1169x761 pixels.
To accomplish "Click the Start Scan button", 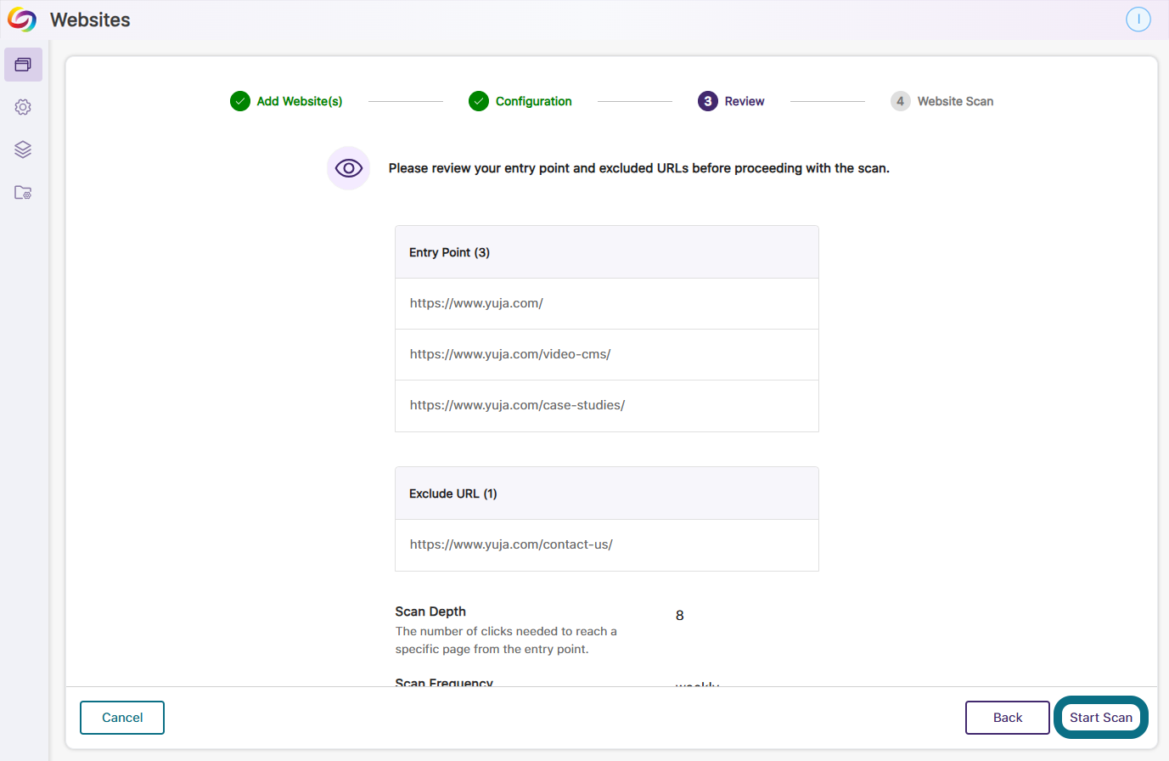I will tap(1101, 718).
